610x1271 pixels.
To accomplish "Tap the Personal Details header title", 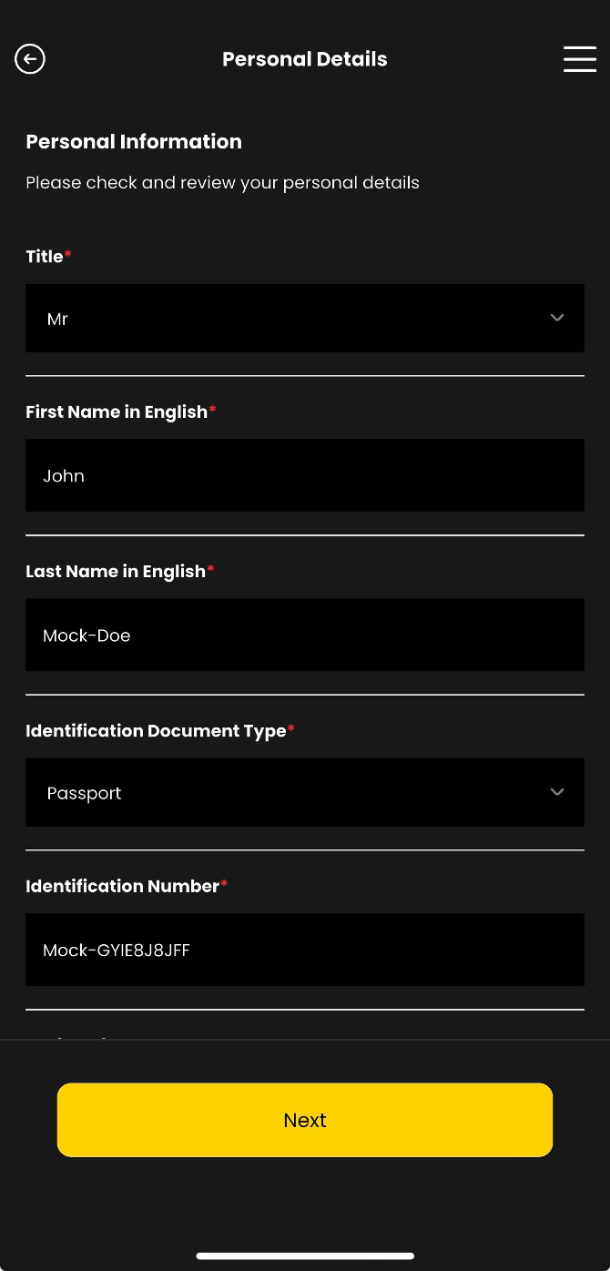I will (305, 59).
